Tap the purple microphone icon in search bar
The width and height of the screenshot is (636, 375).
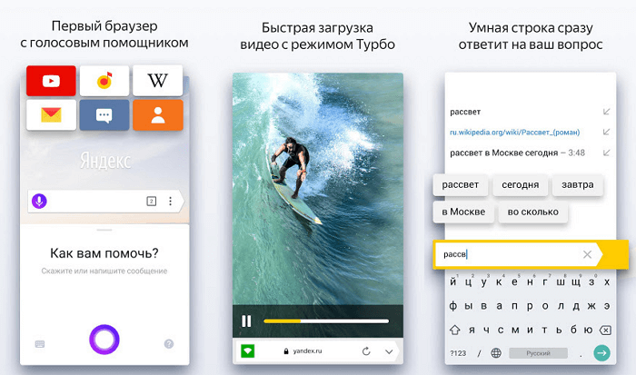pyautogui.click(x=40, y=201)
